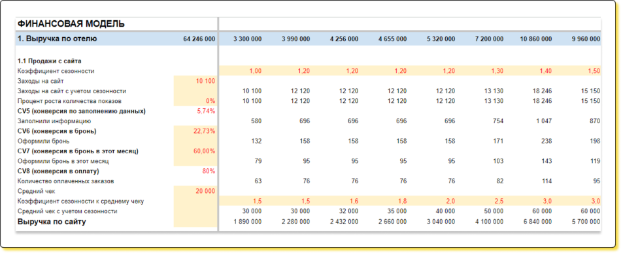Viewport: 621px width, 253px height.
Task: Select the CV8 conversion value 80%
Action: click(x=209, y=171)
